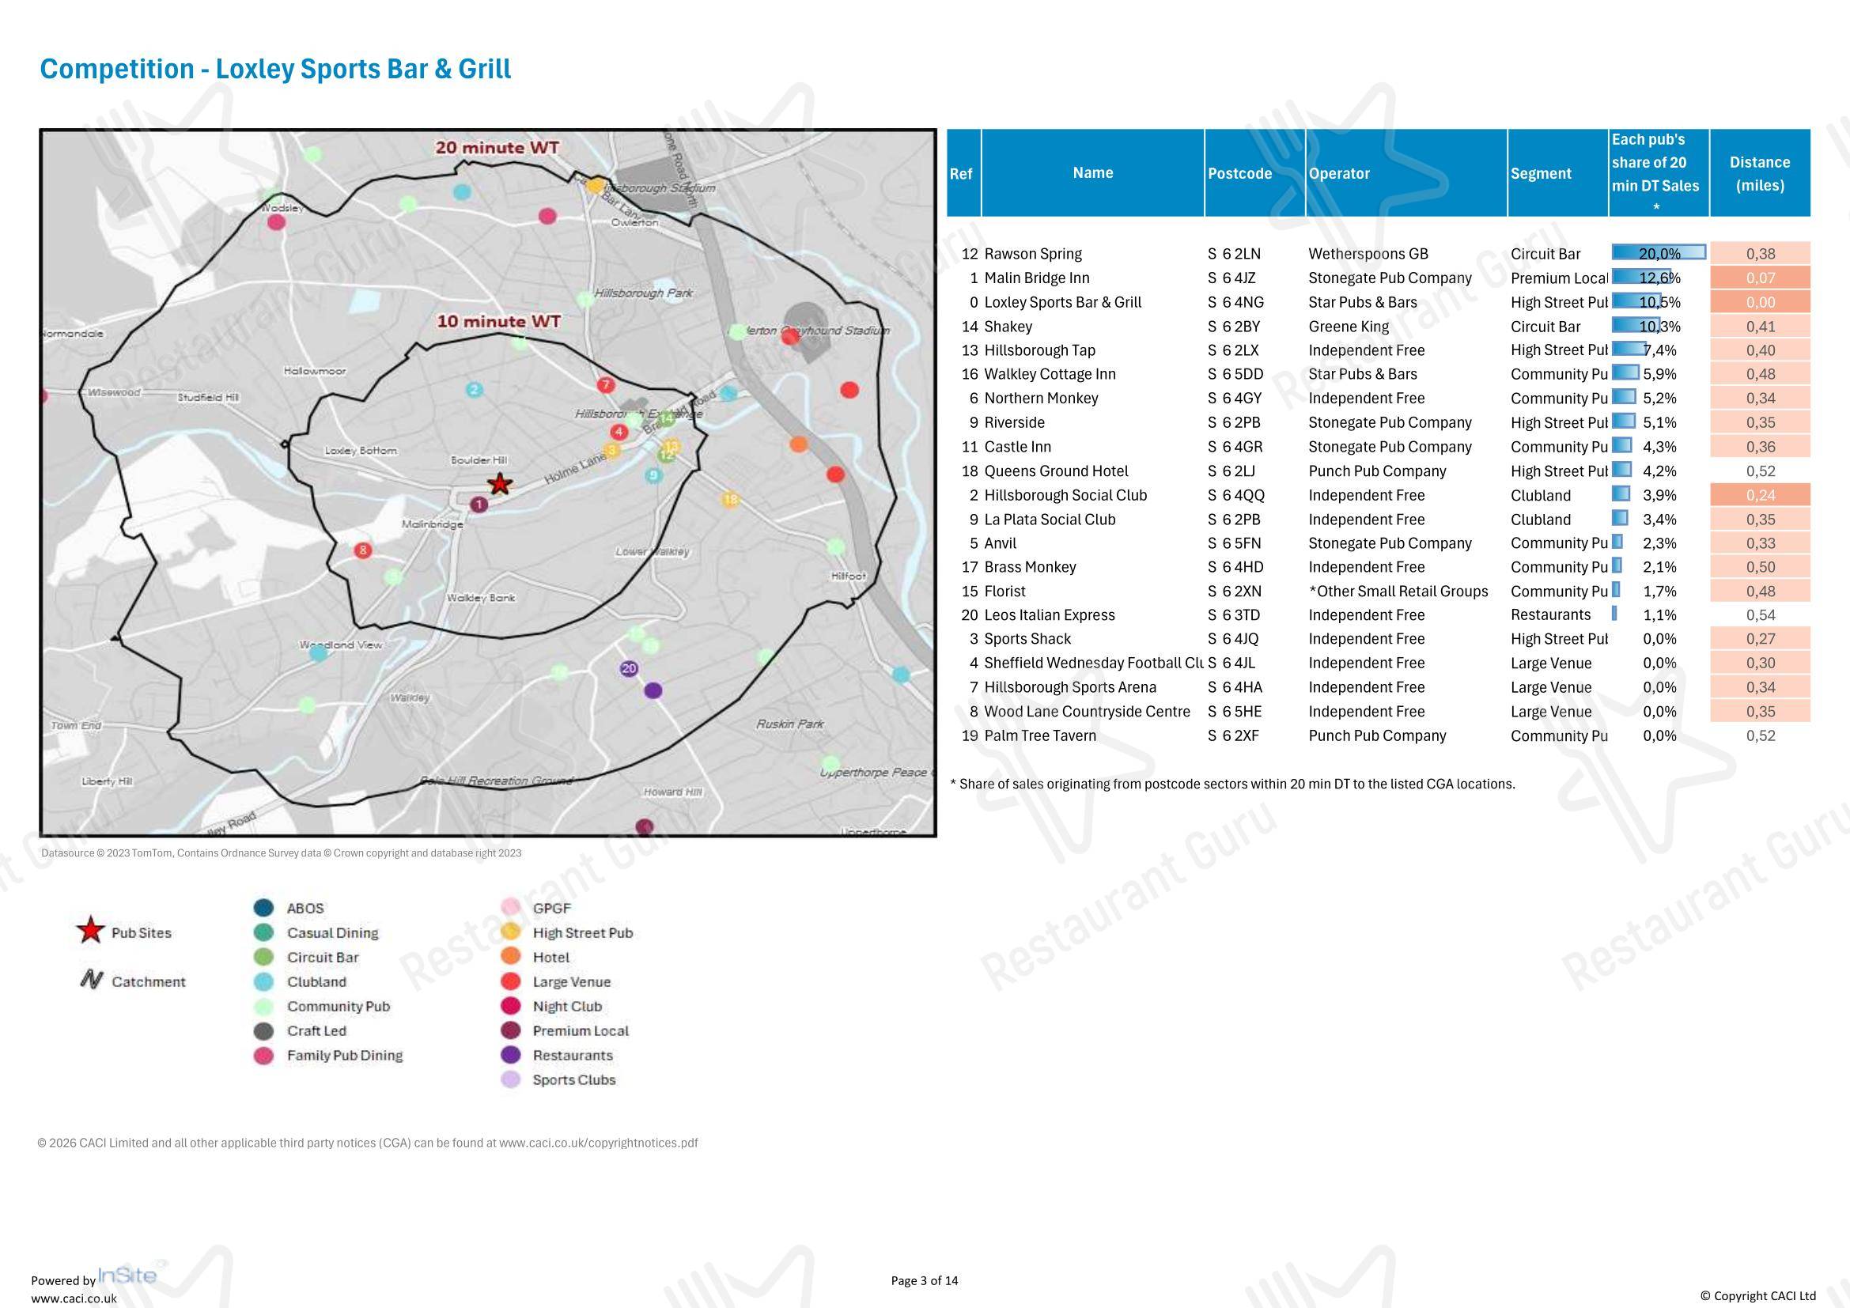1850x1308 pixels.
Task: Click Leos Italian Express name
Action: (x=1049, y=615)
